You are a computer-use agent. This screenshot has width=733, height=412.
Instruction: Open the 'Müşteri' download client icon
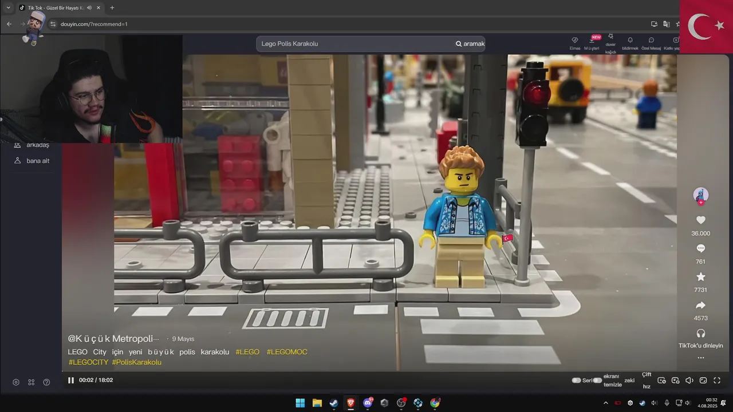point(592,43)
